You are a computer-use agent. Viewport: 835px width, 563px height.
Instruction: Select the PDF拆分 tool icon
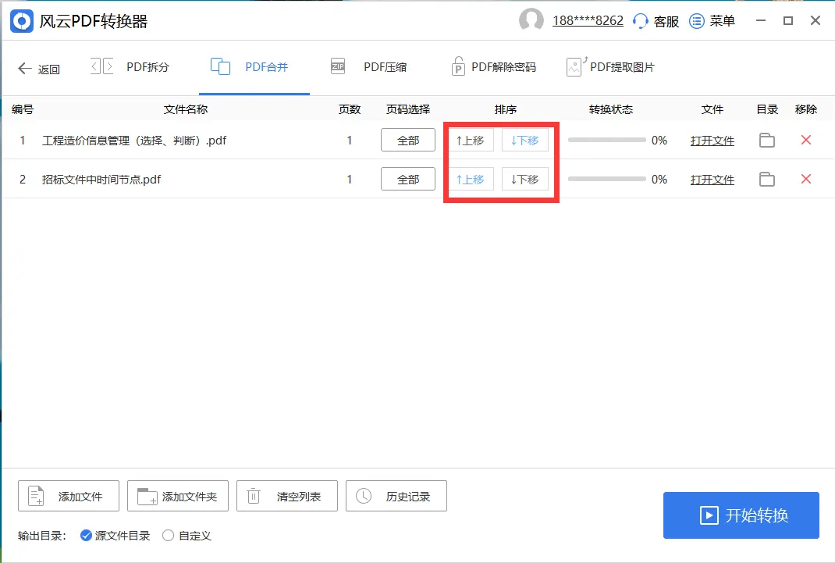[x=101, y=66]
